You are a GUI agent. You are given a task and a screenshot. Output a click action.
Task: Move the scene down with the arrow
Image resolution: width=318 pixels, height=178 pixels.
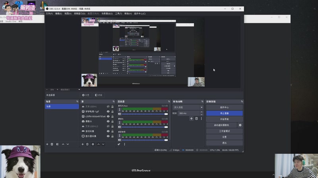coord(68,144)
